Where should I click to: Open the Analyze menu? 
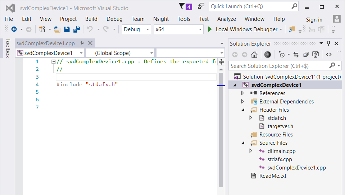pyautogui.click(x=227, y=19)
